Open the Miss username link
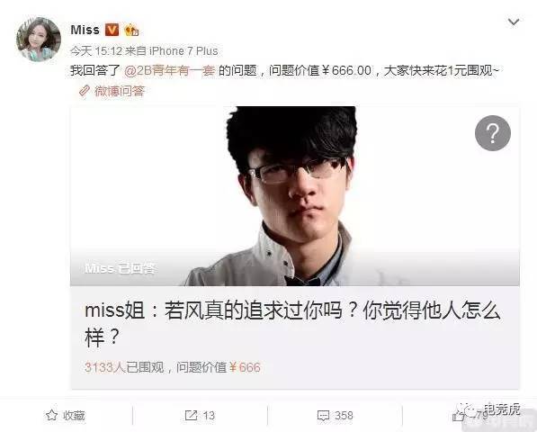Image resolution: width=537 pixels, height=432 pixels. point(85,30)
